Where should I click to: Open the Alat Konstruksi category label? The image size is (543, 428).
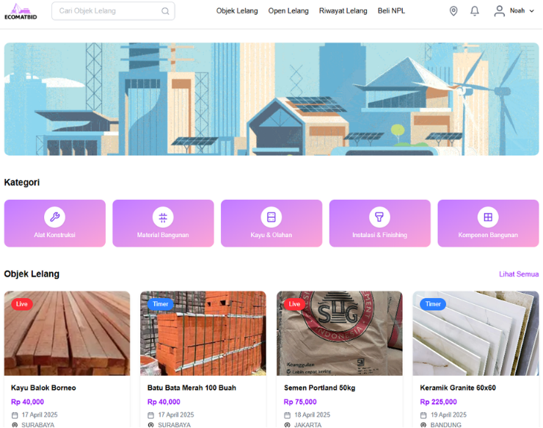55,235
